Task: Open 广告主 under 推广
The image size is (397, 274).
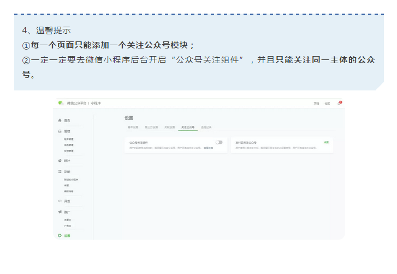Action: 68,226
